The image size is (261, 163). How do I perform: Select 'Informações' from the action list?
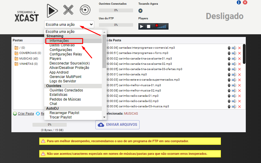point(59,41)
